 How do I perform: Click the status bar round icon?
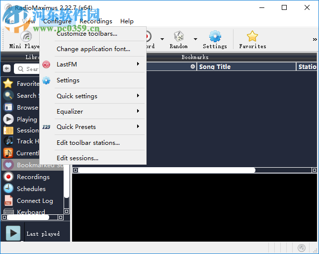tap(302, 248)
